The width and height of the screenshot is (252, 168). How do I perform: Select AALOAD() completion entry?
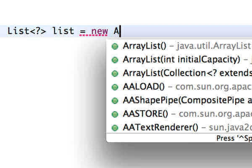[179, 87]
